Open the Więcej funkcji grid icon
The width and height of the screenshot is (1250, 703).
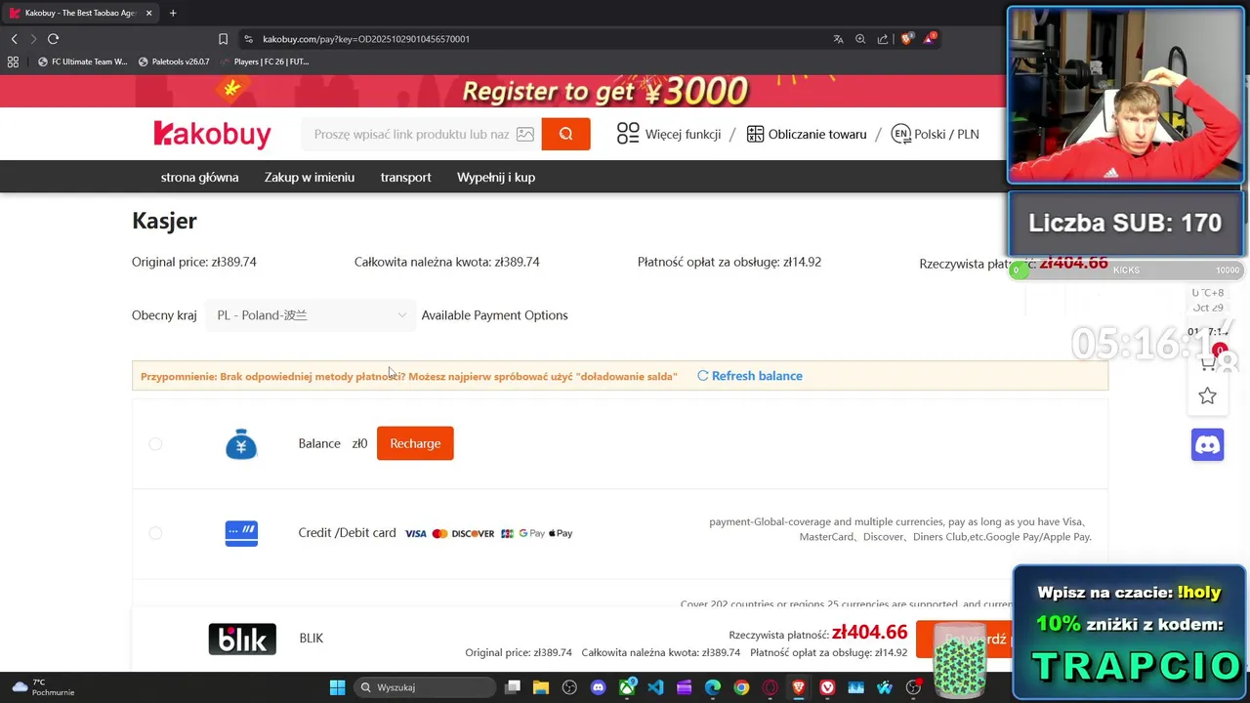coord(628,134)
